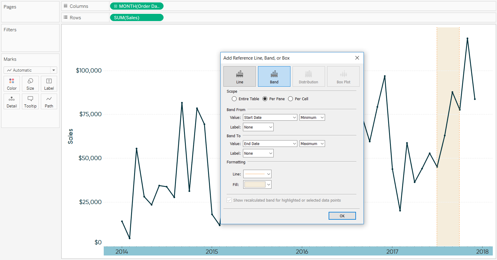Click the 2018 axis label
The width and height of the screenshot is (497, 260).
click(x=483, y=252)
